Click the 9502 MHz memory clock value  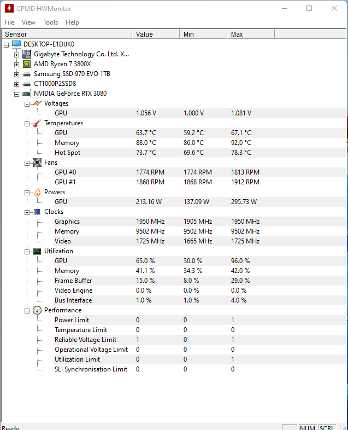point(150,231)
